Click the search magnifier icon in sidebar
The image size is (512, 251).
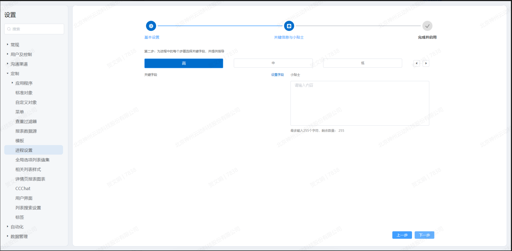(9, 29)
